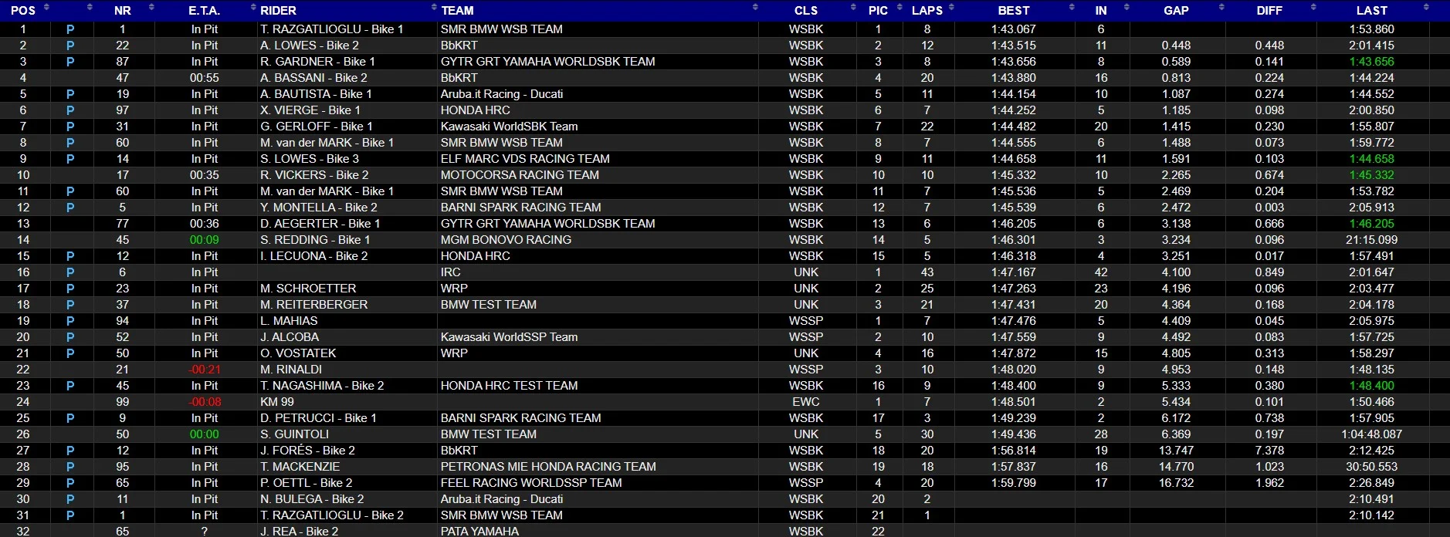
Task: Sort by the IN column header
Action: (1101, 10)
